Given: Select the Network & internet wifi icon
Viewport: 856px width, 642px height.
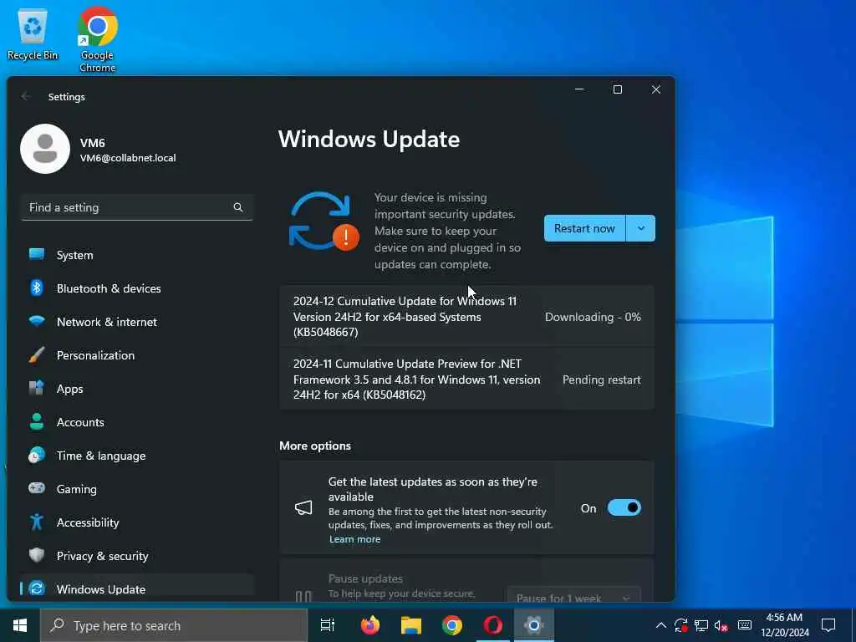Looking at the screenshot, I should click(37, 321).
